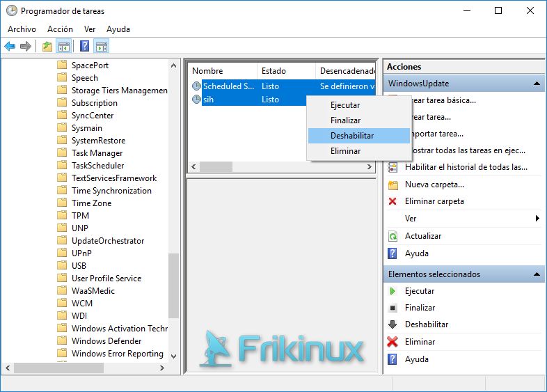The height and width of the screenshot is (392, 547).
Task: Click the Ayuda icon under Elementos seleccionados
Action: 393,359
